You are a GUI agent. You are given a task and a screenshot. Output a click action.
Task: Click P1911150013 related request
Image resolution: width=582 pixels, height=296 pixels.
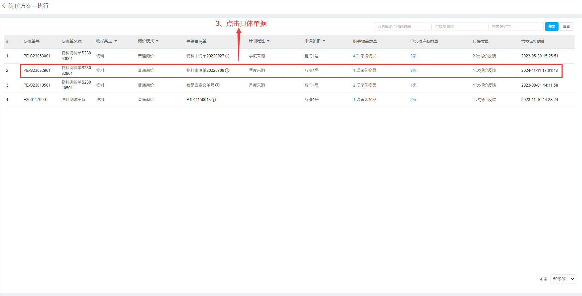point(199,100)
